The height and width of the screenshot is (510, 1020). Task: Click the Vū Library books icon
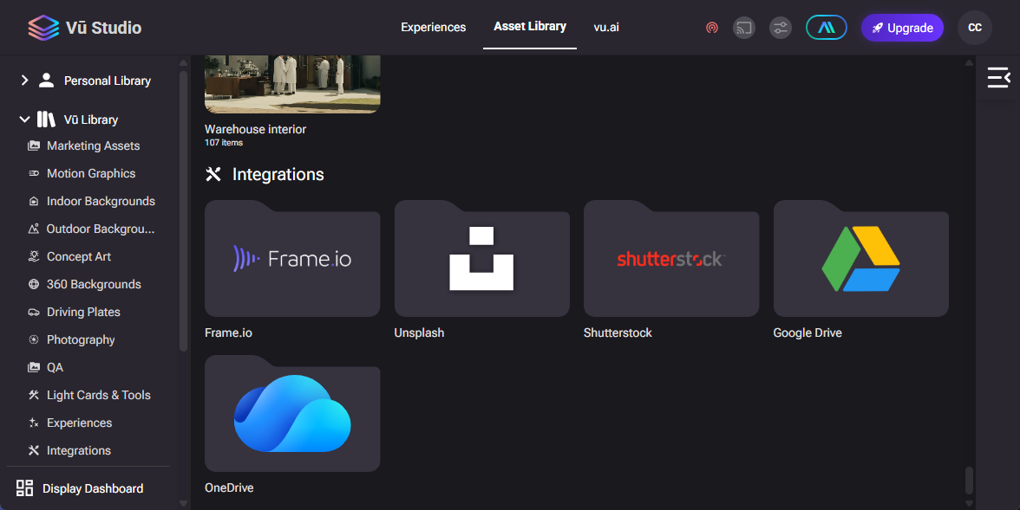tap(46, 119)
